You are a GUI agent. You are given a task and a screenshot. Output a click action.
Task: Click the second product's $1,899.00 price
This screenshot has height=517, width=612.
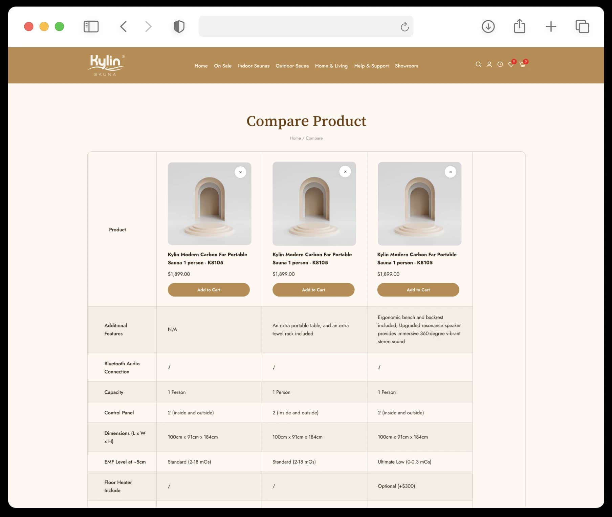(284, 274)
